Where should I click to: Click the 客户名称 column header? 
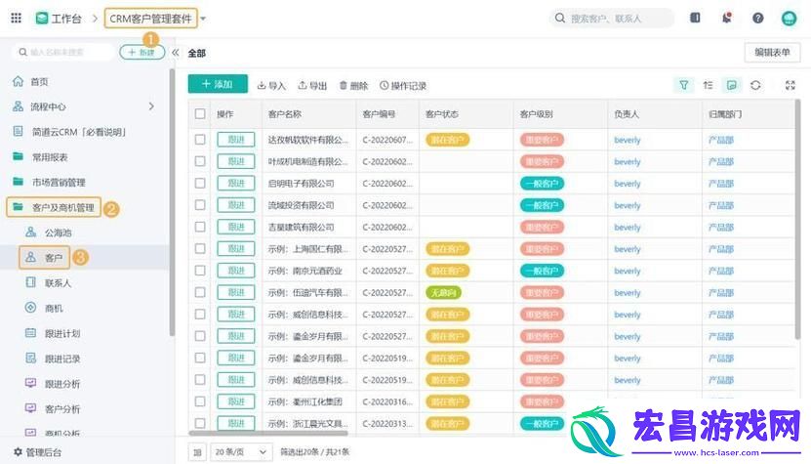point(284,114)
